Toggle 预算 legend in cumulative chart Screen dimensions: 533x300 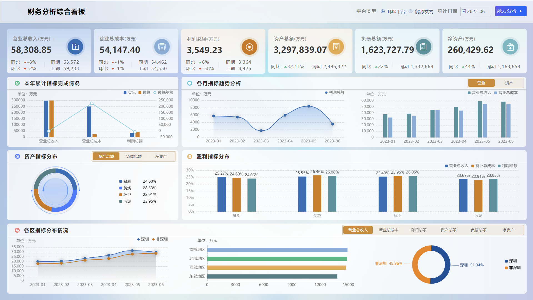pos(144,92)
